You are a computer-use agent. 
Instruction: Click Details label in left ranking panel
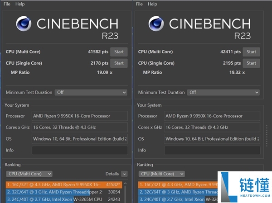(x=112, y=174)
